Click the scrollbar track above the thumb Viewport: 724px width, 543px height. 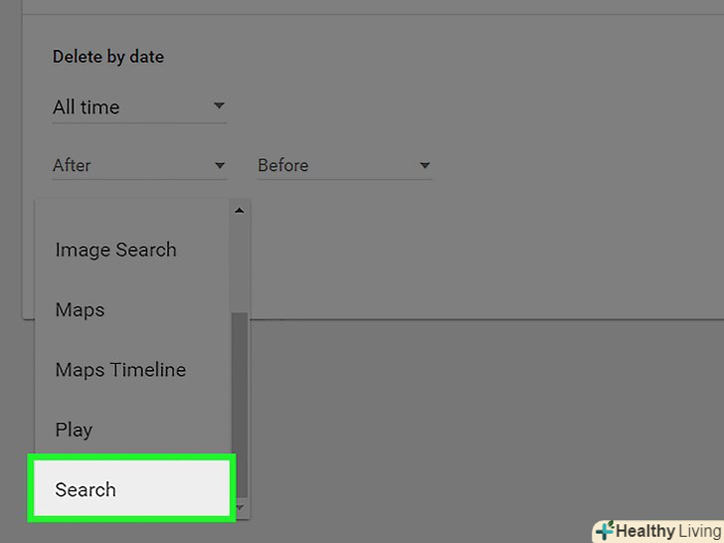tap(239, 264)
